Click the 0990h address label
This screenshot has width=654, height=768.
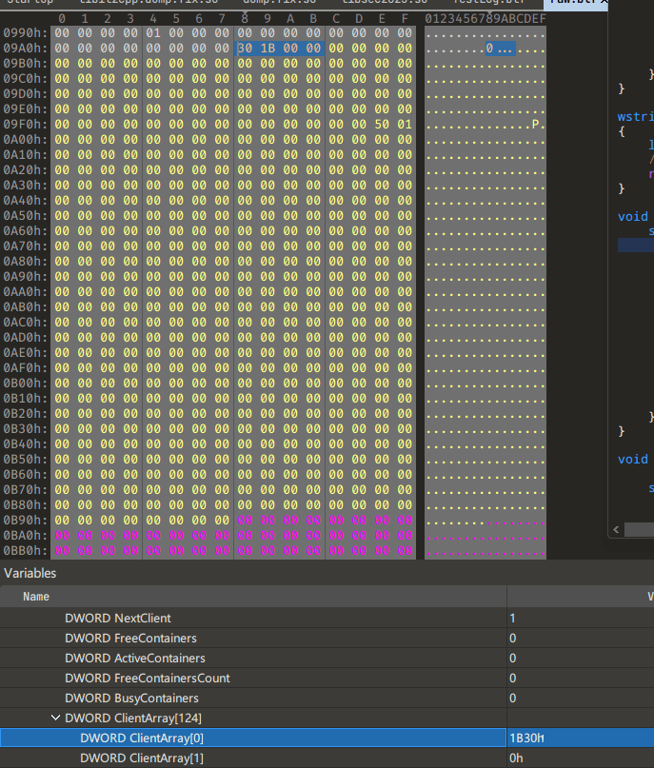point(26,32)
